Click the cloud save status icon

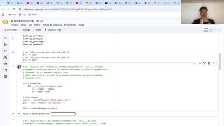pyautogui.click(x=42, y=21)
